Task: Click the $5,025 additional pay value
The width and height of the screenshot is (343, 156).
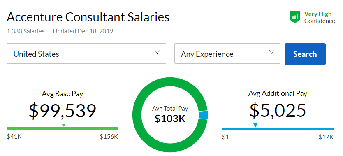Action: [278, 110]
